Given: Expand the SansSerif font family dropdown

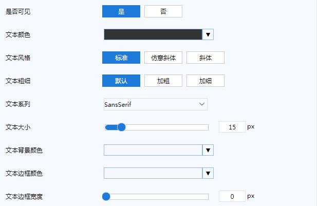Looking at the screenshot, I should pos(156,104).
